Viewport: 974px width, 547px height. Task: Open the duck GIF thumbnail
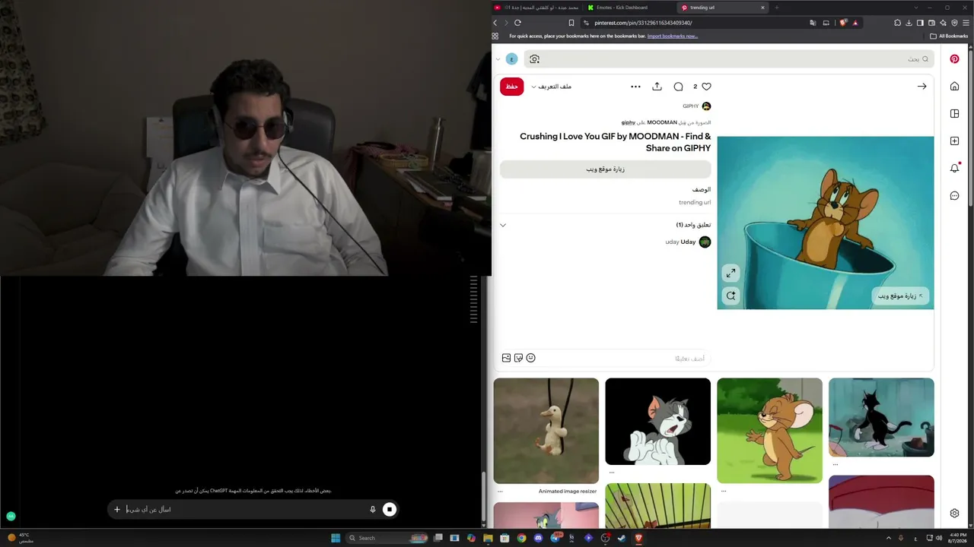[546, 431]
